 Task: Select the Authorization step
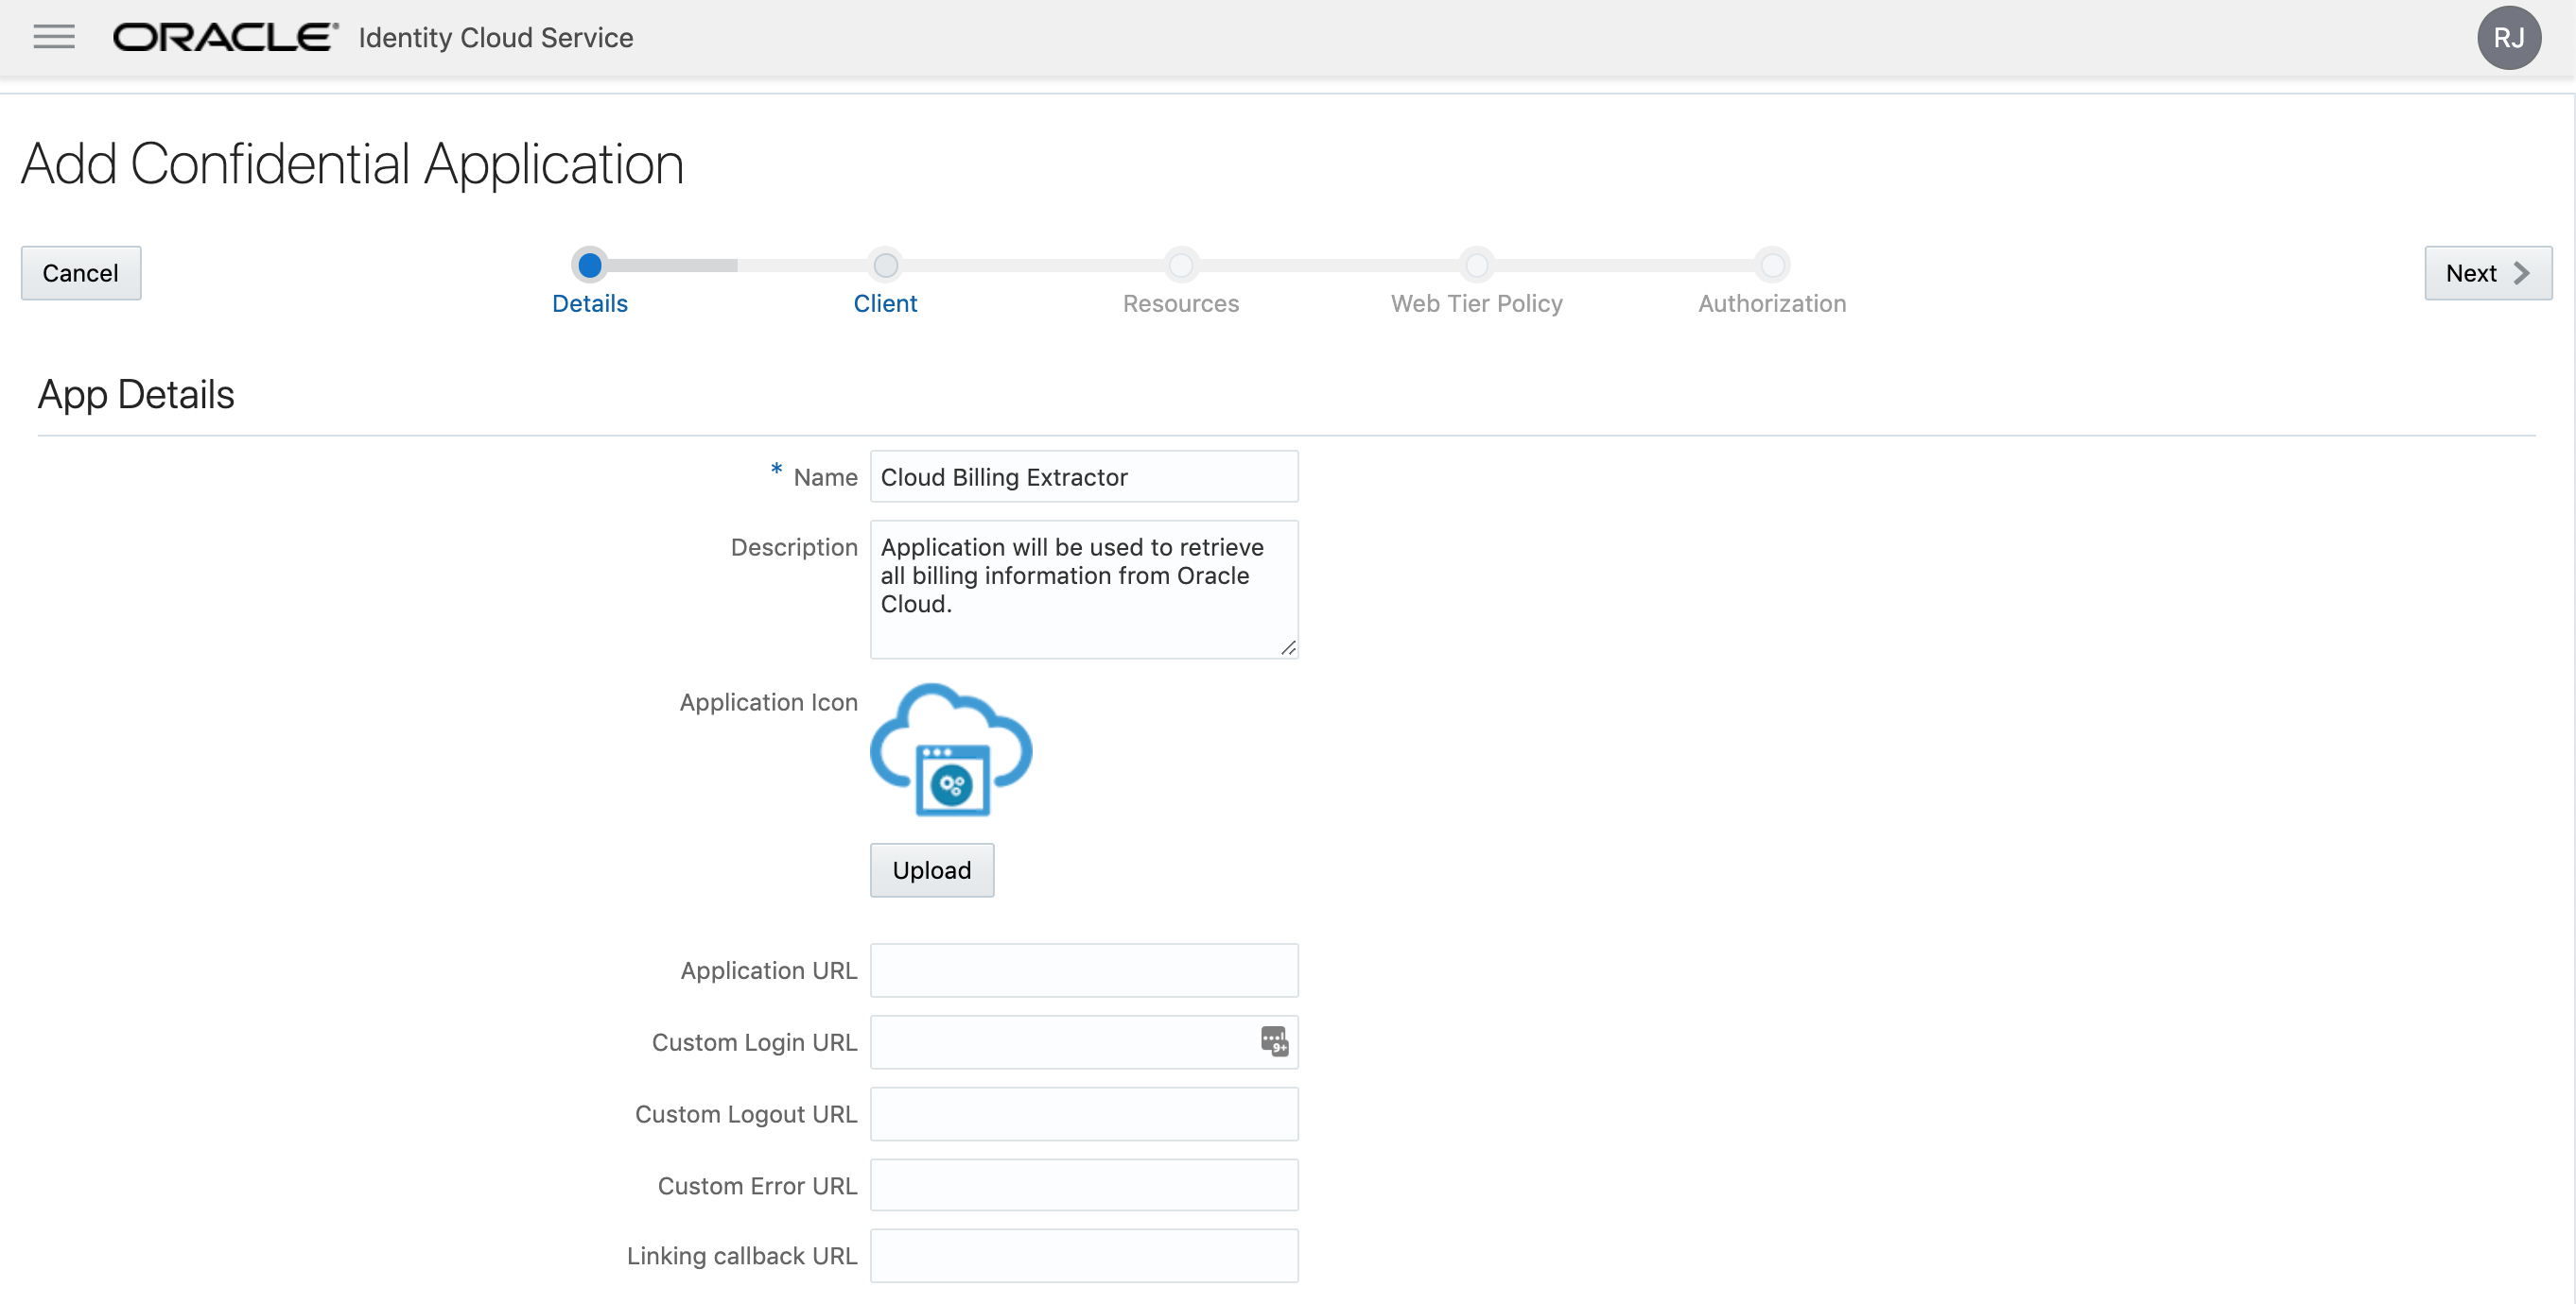coord(1771,303)
